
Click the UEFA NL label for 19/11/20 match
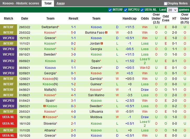pyautogui.click(x=8, y=117)
